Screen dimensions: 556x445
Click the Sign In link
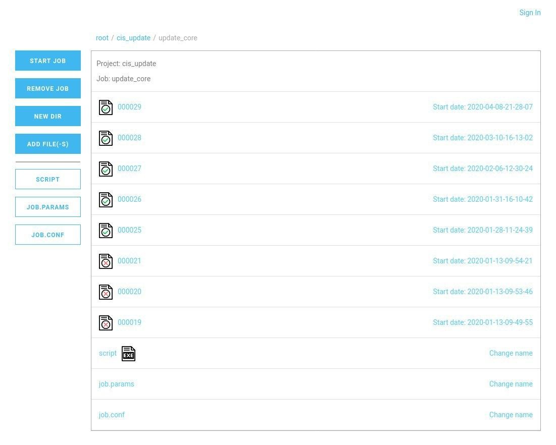click(x=530, y=13)
